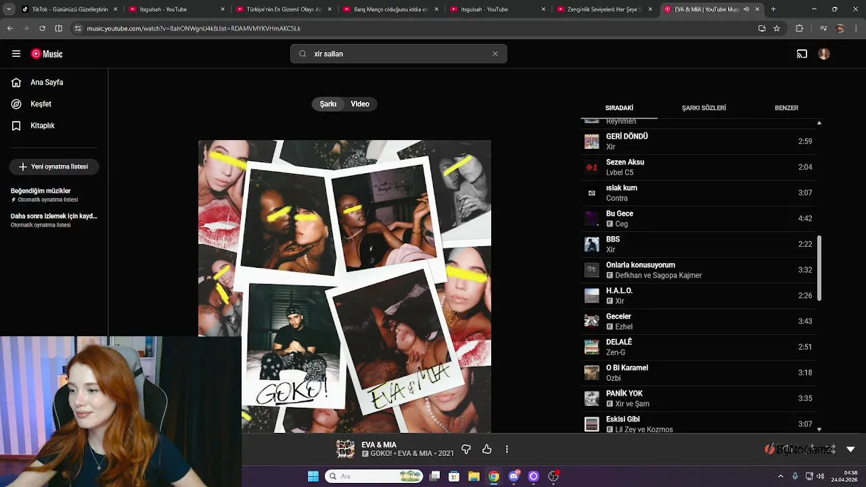Click the search magnifier icon
Screen dimensions: 866x487
click(x=302, y=54)
